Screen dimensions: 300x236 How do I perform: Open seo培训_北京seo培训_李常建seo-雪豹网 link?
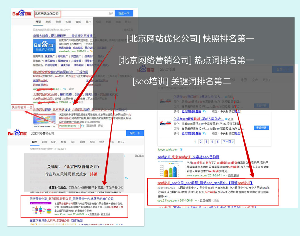coord(188,157)
